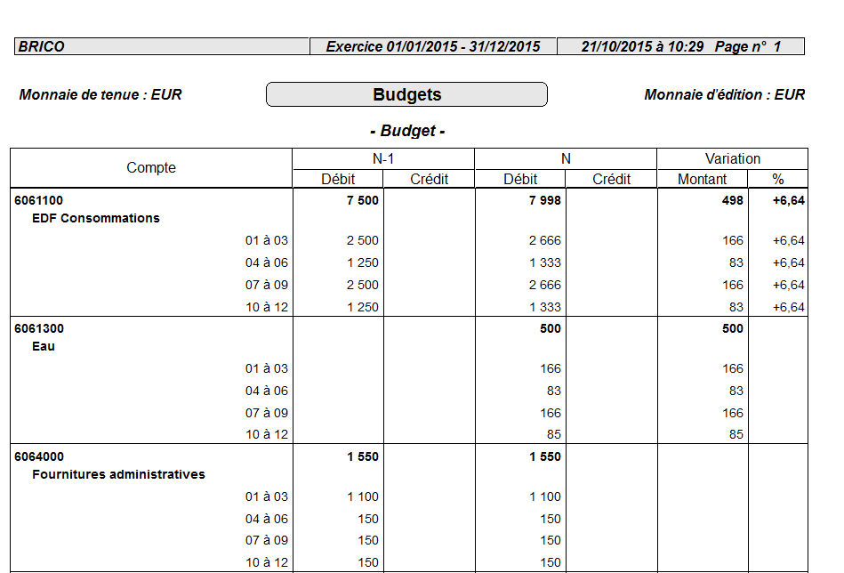Click the Compte column header

(151, 168)
